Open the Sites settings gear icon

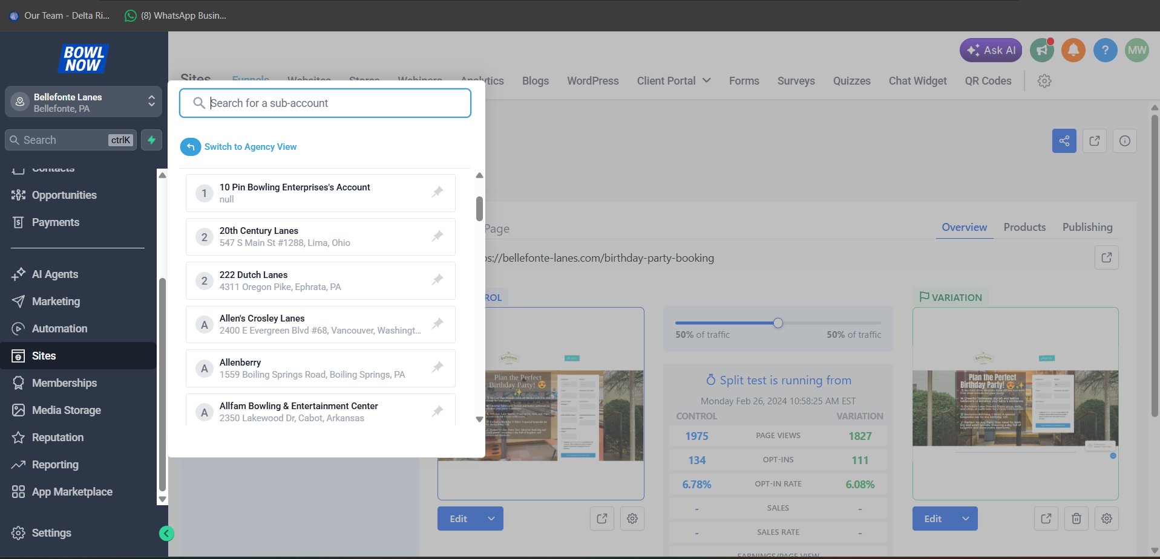1044,81
